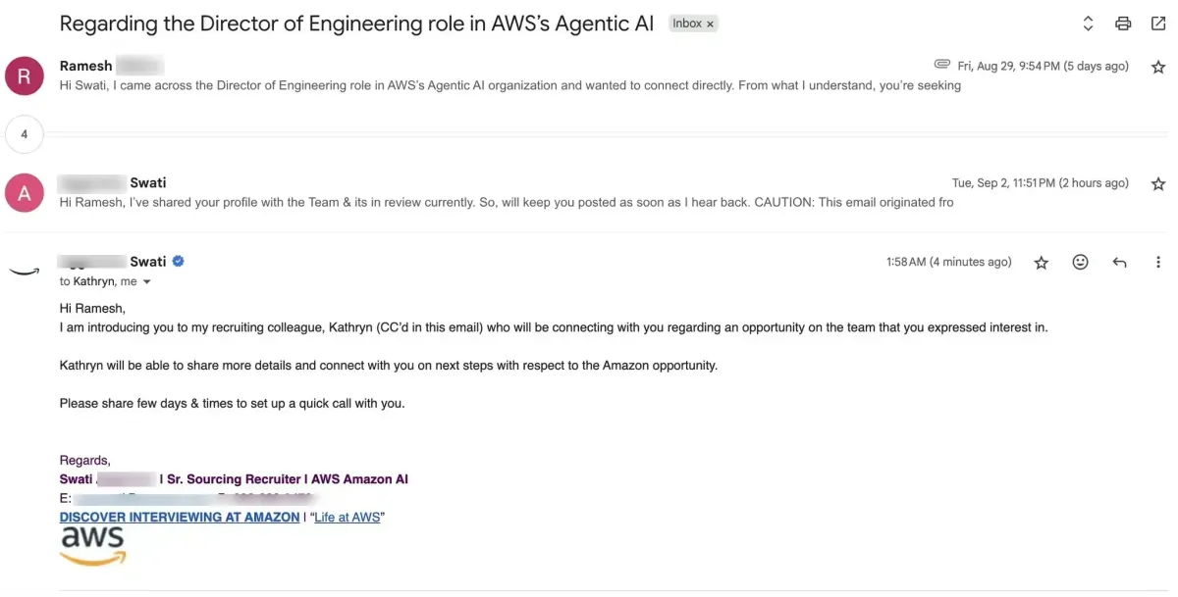Print all messages using printer icon
Viewport: 1178px width, 597px height.
[1123, 24]
